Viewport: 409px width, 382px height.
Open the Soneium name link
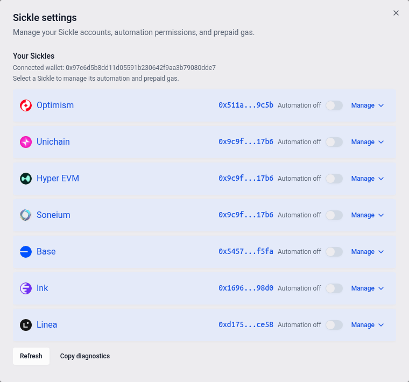tap(53, 215)
